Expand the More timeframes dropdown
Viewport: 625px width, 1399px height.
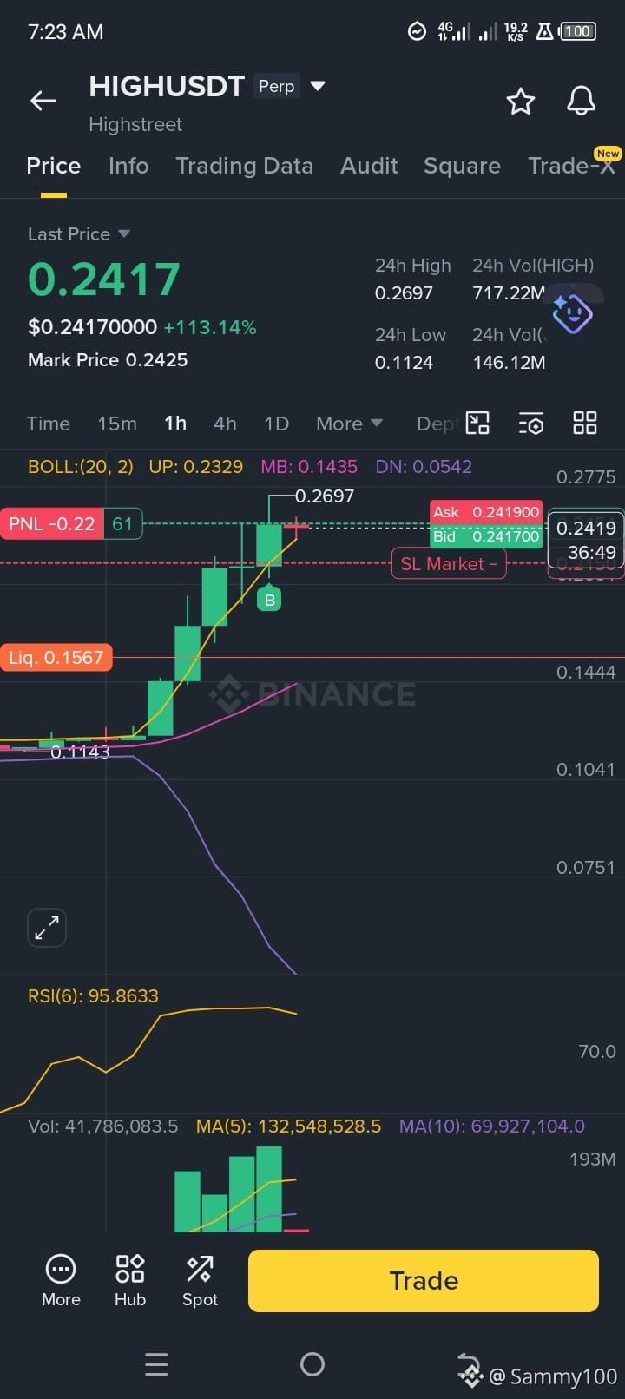click(x=349, y=424)
